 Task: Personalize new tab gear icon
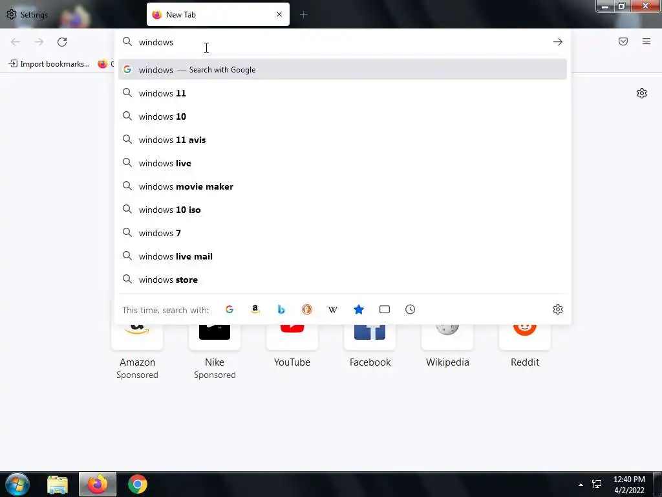pyautogui.click(x=642, y=93)
